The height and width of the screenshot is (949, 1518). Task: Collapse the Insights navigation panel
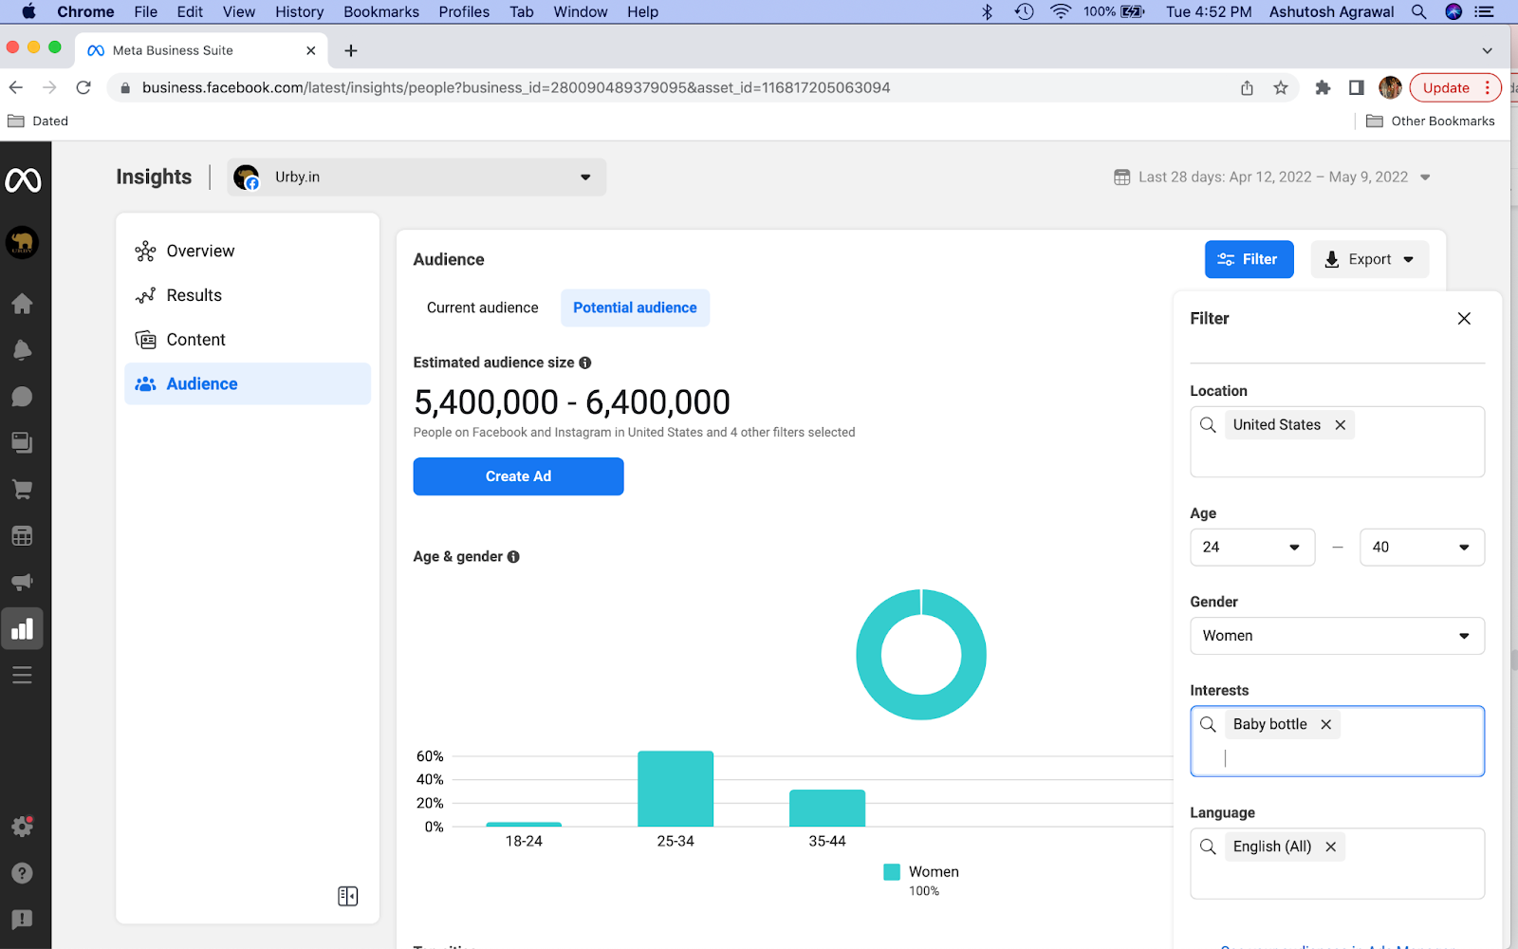point(348,896)
